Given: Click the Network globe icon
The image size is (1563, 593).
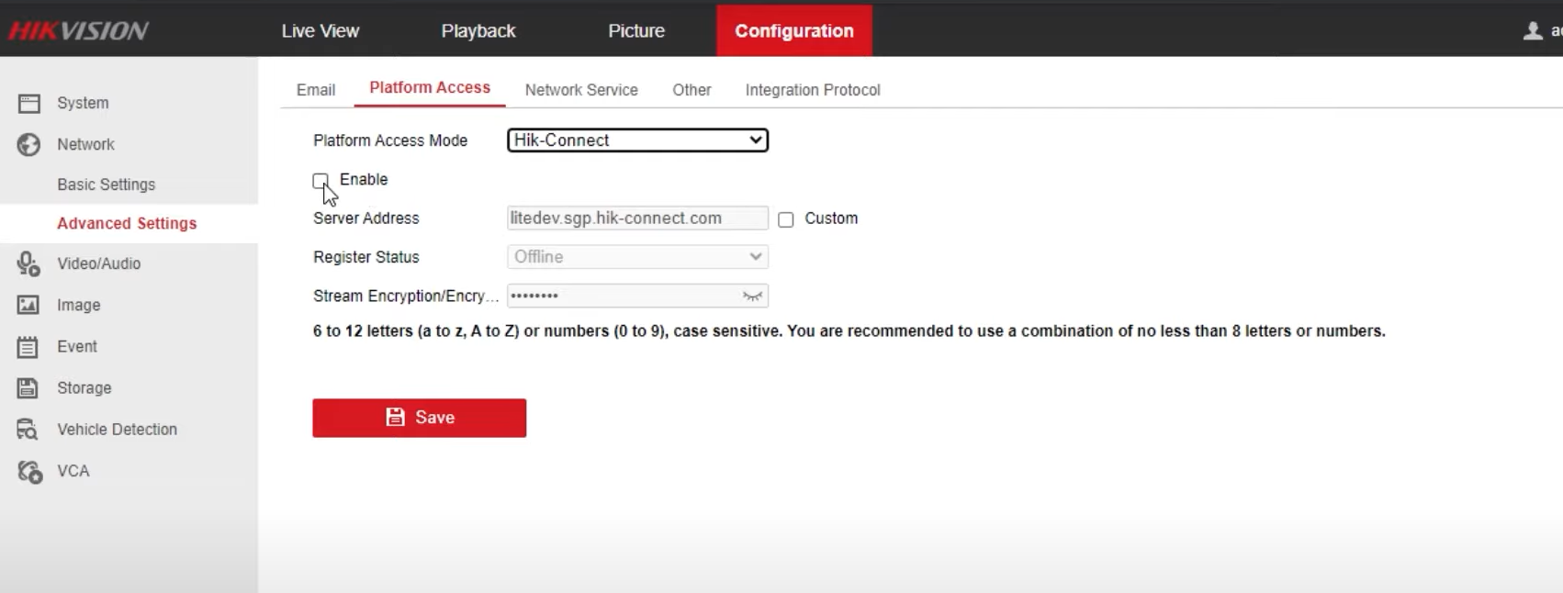Looking at the screenshot, I should click(29, 145).
